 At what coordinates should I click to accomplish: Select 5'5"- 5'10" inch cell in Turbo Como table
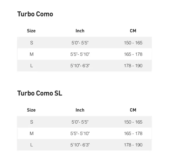point(80,54)
